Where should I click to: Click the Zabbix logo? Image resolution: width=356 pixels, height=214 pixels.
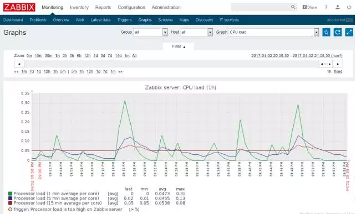tap(19, 7)
